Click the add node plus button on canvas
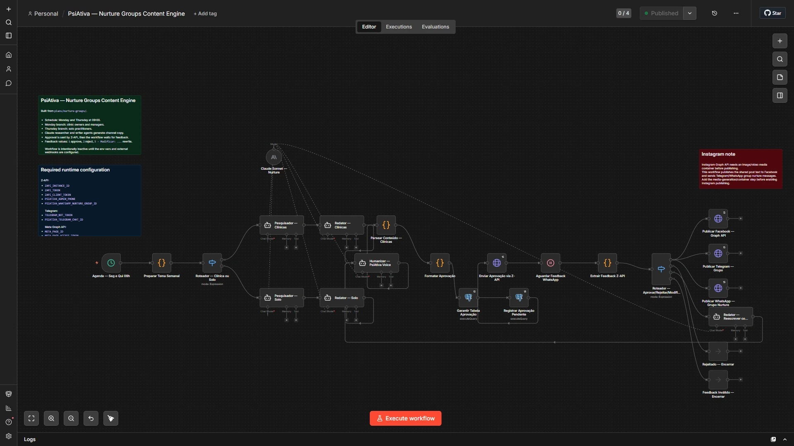The image size is (794, 446). tap(780, 41)
